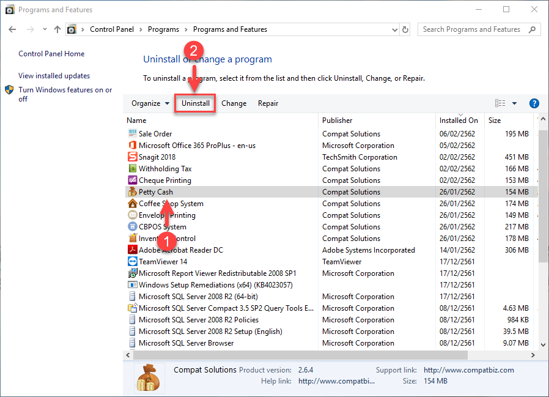Click the 14/01/2562 installed date cell
The image size is (549, 397).
point(457,250)
